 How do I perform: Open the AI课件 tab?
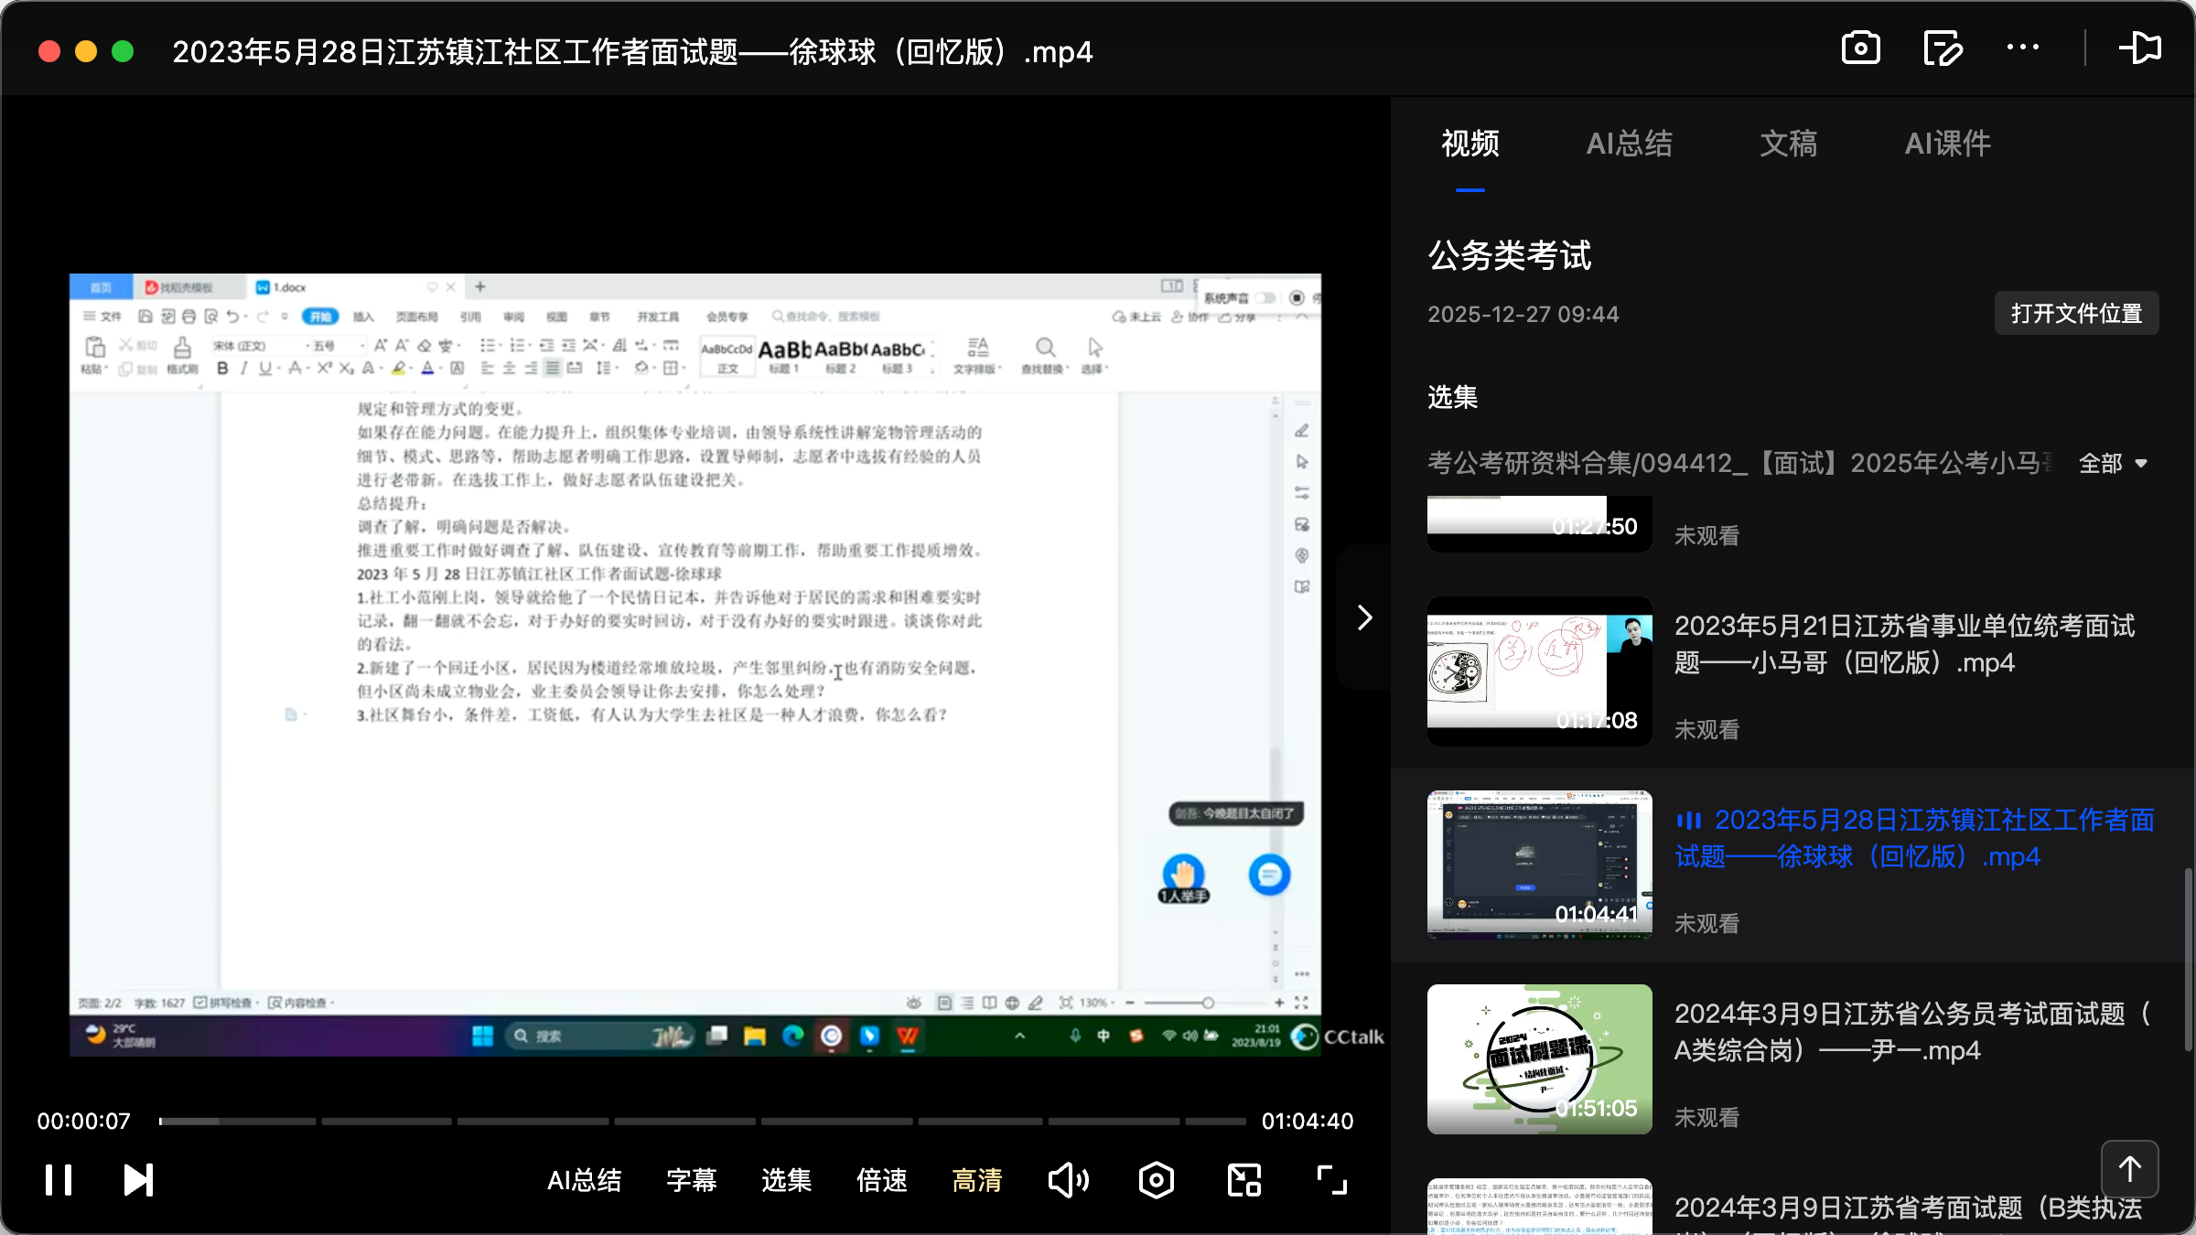[1947, 144]
